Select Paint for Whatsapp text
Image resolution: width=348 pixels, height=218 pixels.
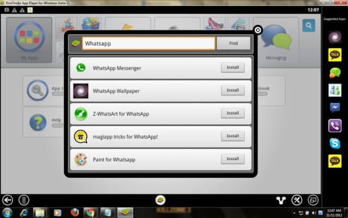tap(114, 160)
